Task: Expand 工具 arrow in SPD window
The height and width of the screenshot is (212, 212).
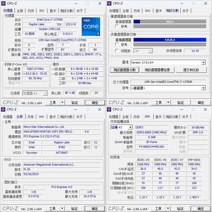Action: coord(168,209)
